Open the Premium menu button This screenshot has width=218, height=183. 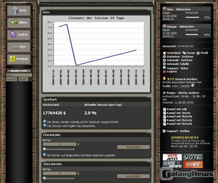(x=19, y=59)
